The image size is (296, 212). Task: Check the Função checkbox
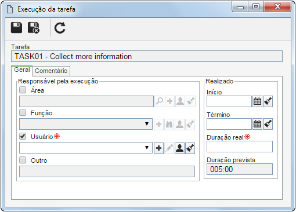[x=23, y=112]
